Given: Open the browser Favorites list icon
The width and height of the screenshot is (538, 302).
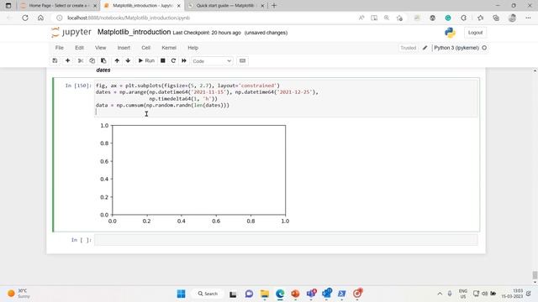Looking at the screenshot, I should tap(480, 18).
